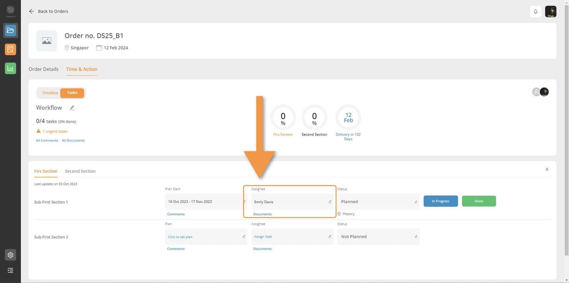
Task: Go back using the Back to Orders arrow
Action: tap(31, 11)
